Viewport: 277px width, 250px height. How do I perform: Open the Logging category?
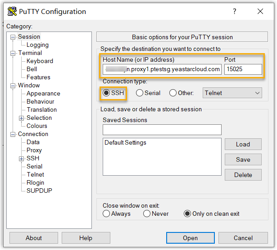click(37, 45)
